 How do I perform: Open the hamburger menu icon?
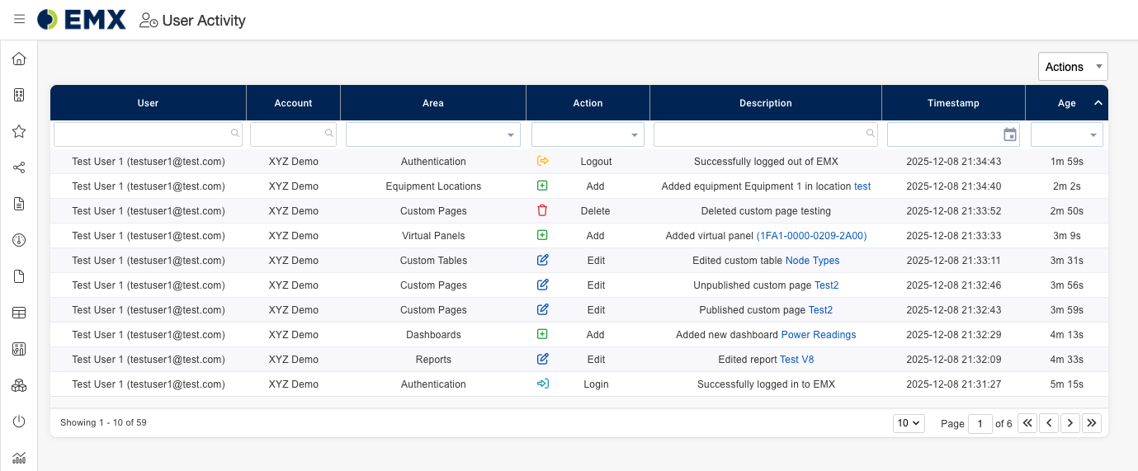20,20
